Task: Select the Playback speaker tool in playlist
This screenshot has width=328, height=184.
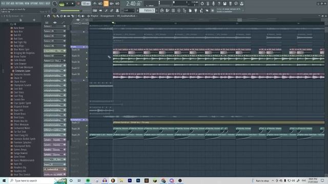Action: coord(83,16)
